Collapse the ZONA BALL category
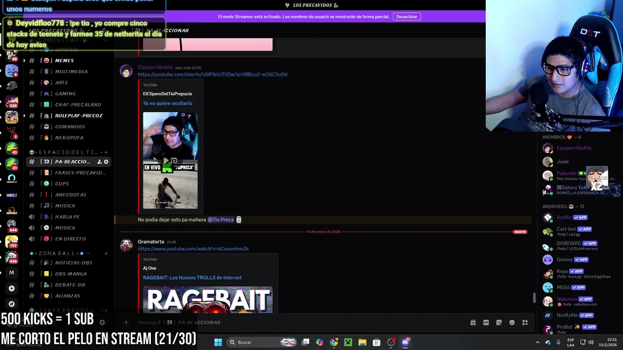 [x=58, y=253]
